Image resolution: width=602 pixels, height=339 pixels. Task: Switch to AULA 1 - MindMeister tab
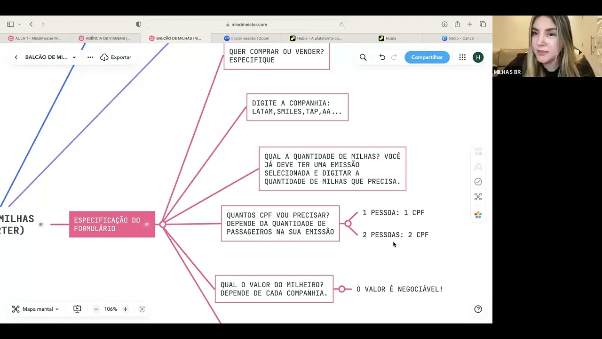pyautogui.click(x=35, y=38)
